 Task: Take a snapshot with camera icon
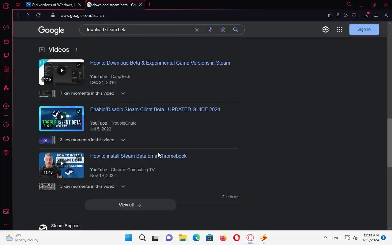tap(338, 15)
